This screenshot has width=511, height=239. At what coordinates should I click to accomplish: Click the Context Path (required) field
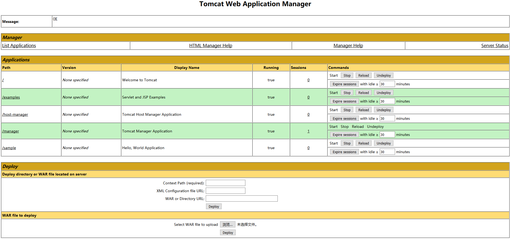(225, 183)
